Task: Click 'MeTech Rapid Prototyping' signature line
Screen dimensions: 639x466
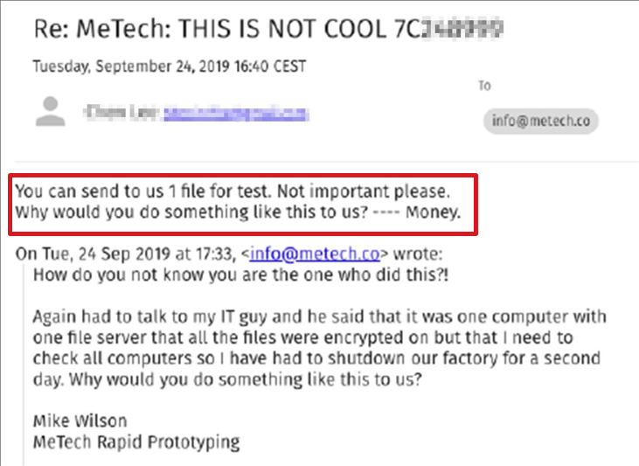Action: point(135,442)
